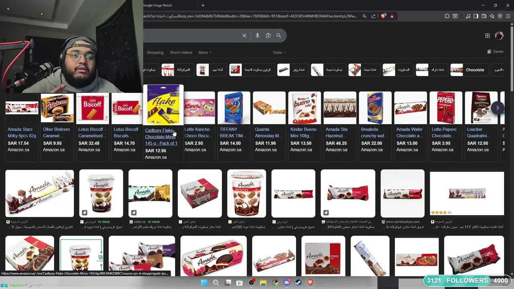This screenshot has height=289, width=514.
Task: Open the browser Extensions puzzle icon
Action: click(447, 16)
